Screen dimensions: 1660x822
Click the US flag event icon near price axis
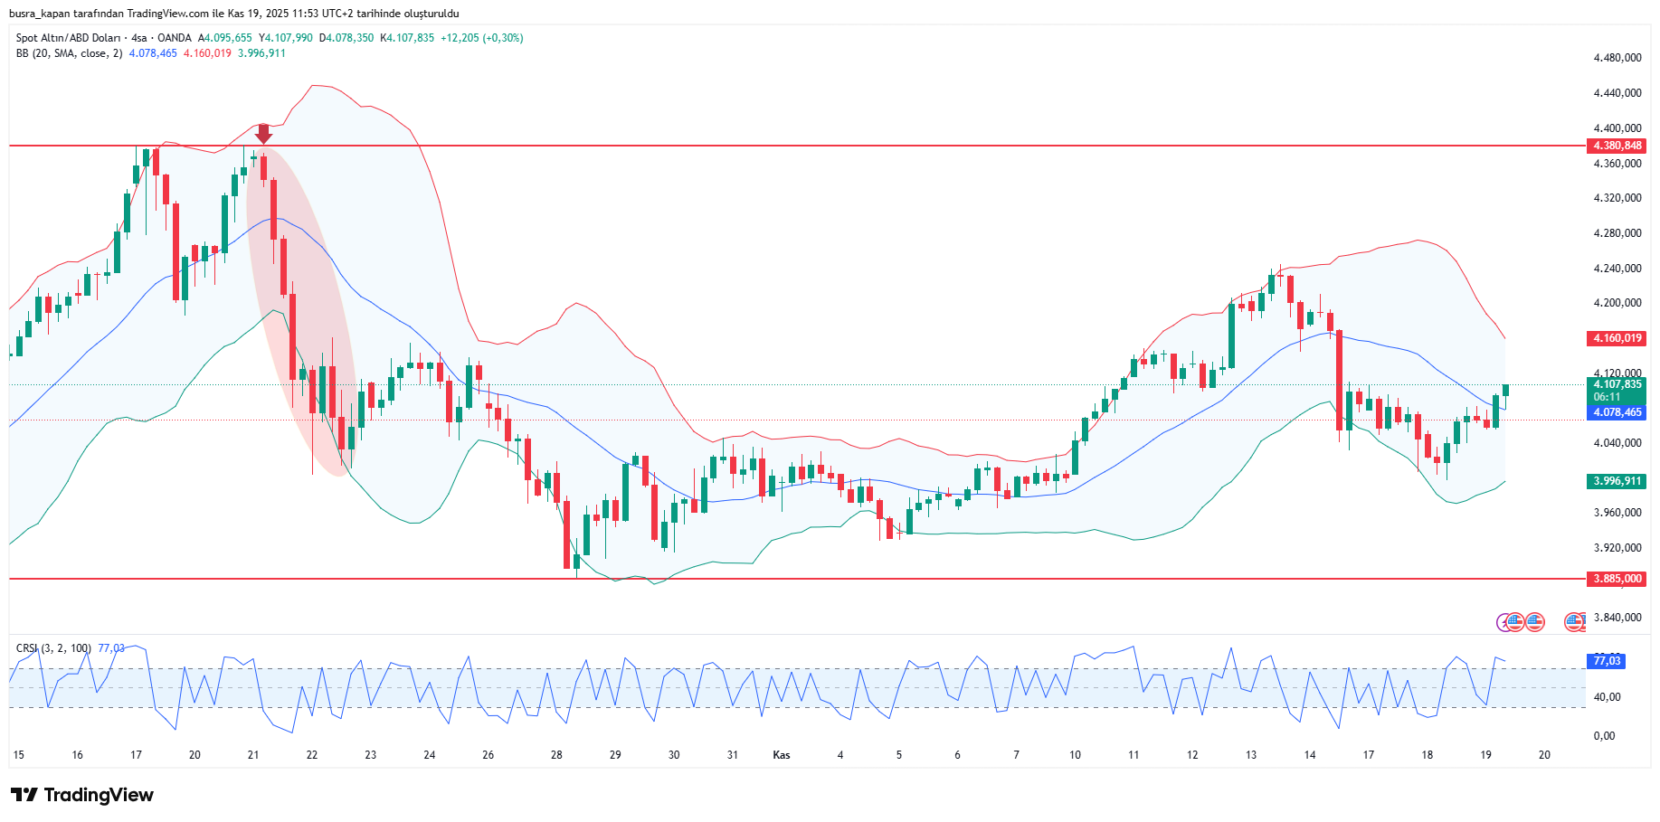point(1575,622)
